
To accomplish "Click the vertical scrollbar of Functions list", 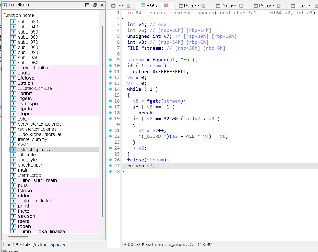I will pos(102,122).
